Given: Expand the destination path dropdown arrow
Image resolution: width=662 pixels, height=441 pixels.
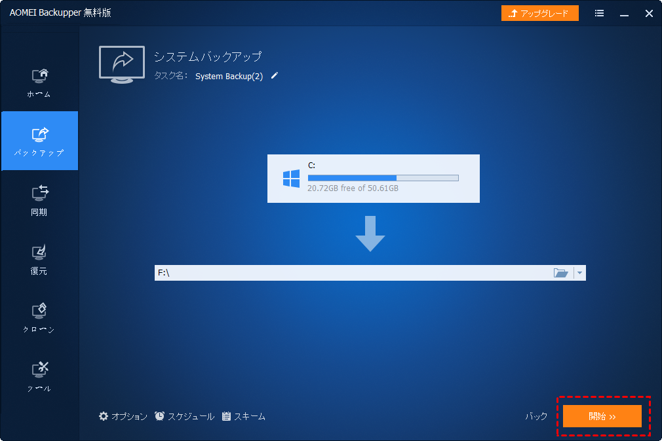Looking at the screenshot, I should pyautogui.click(x=579, y=273).
